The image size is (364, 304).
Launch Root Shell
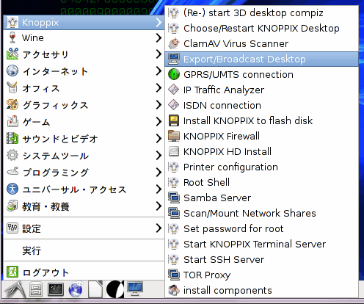[x=262, y=182]
